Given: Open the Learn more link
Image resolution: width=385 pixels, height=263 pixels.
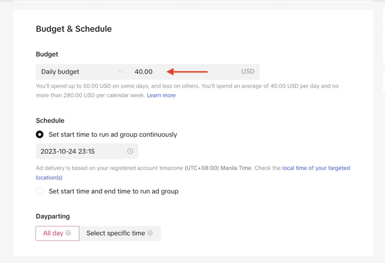Looking at the screenshot, I should point(161,95).
